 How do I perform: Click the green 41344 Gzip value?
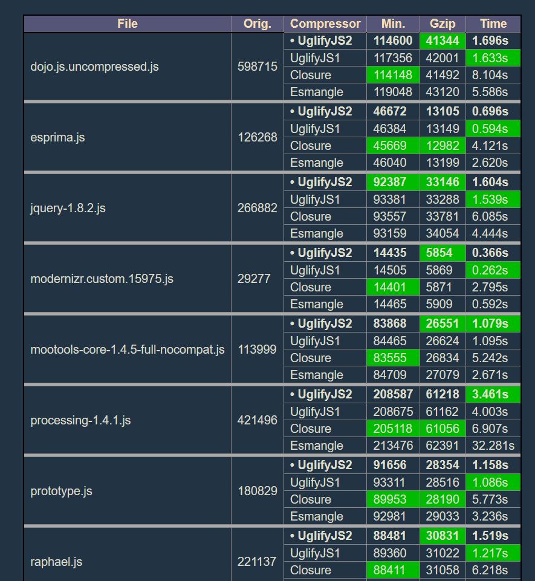(x=443, y=41)
